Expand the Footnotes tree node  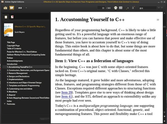pos(5,104)
